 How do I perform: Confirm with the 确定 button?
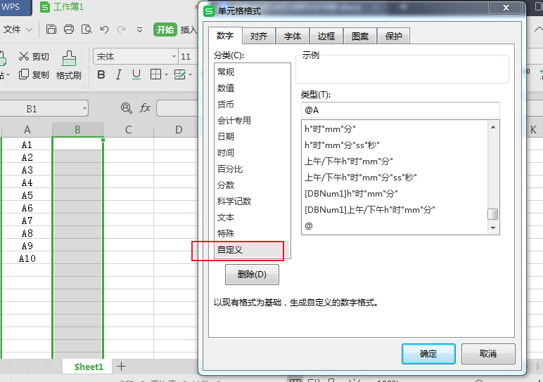click(x=428, y=354)
